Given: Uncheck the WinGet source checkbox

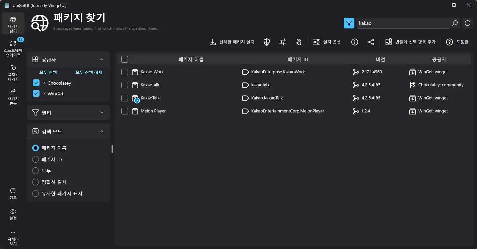Looking at the screenshot, I should [x=36, y=94].
